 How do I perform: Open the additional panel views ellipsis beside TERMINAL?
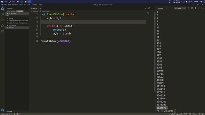(166, 8)
